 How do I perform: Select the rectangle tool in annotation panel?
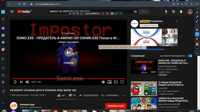197,26
